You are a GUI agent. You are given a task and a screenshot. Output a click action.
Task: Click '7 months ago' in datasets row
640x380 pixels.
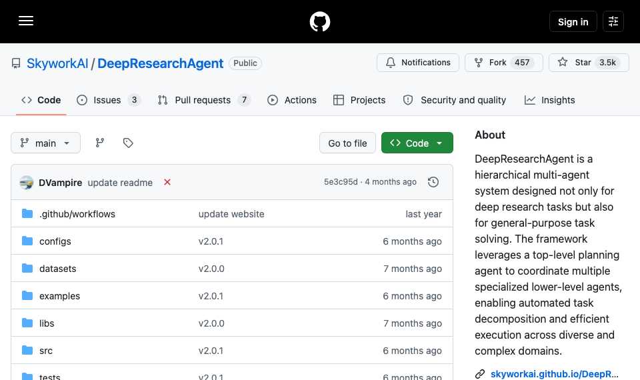[413, 269]
